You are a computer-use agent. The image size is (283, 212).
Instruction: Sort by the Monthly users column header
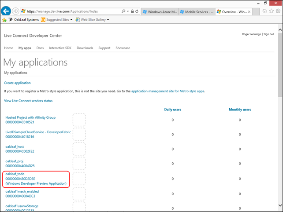240,110
